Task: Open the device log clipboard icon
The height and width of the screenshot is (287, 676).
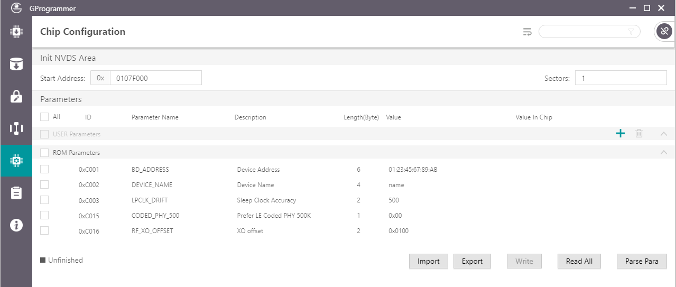Action: point(16,193)
